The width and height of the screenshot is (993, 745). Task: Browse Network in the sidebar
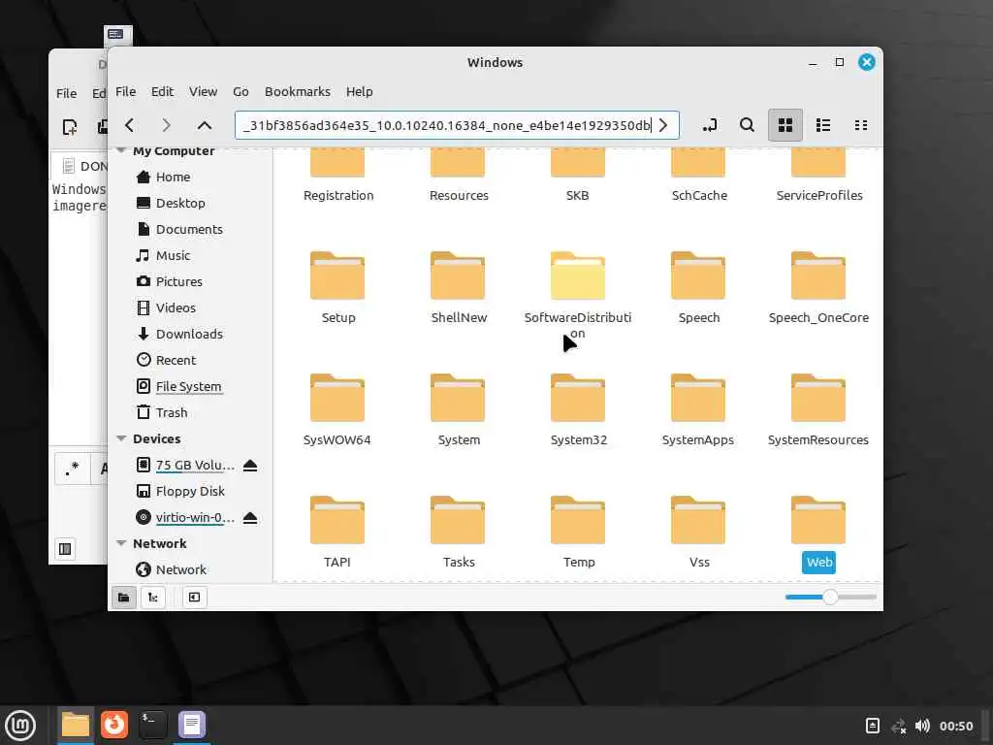[180, 569]
